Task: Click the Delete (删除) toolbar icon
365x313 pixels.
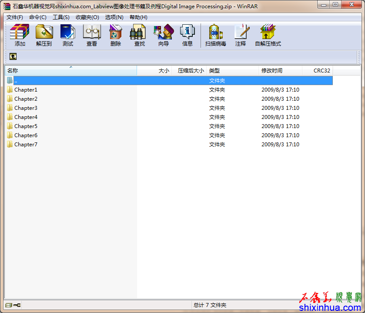Action: pos(115,35)
